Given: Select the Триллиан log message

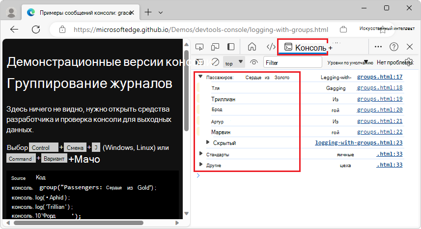Looking at the screenshot, I should point(223,99).
